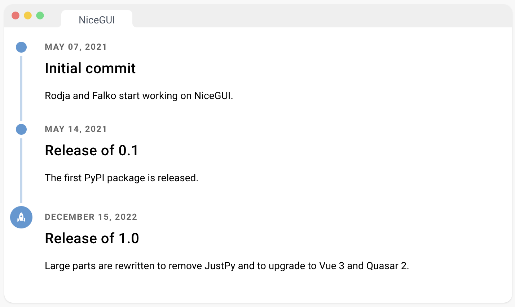515x307 pixels.
Task: Click the empty title bar area right of tab
Action: [321, 16]
